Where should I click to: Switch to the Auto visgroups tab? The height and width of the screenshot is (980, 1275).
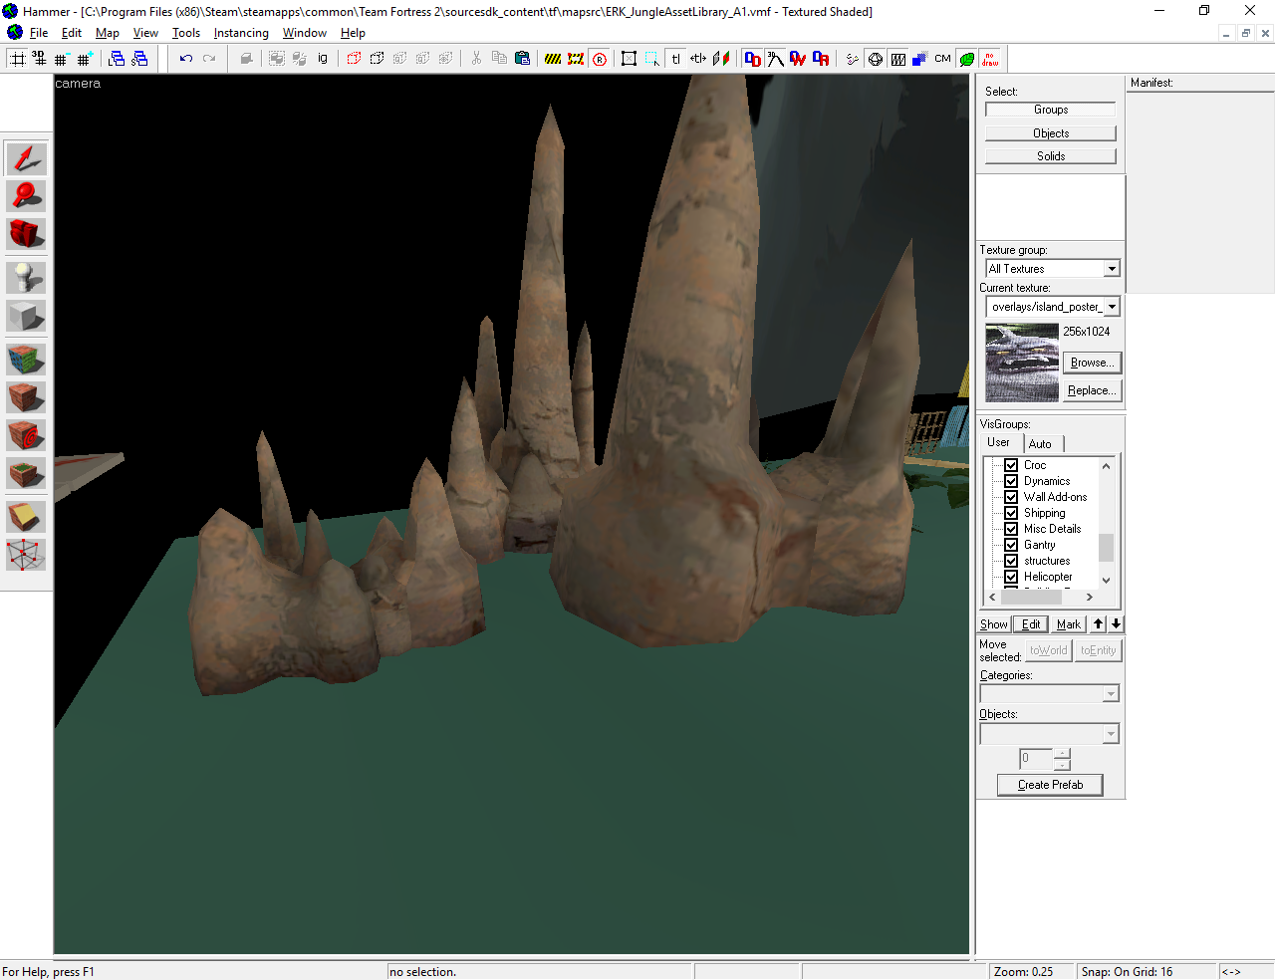[1040, 444]
